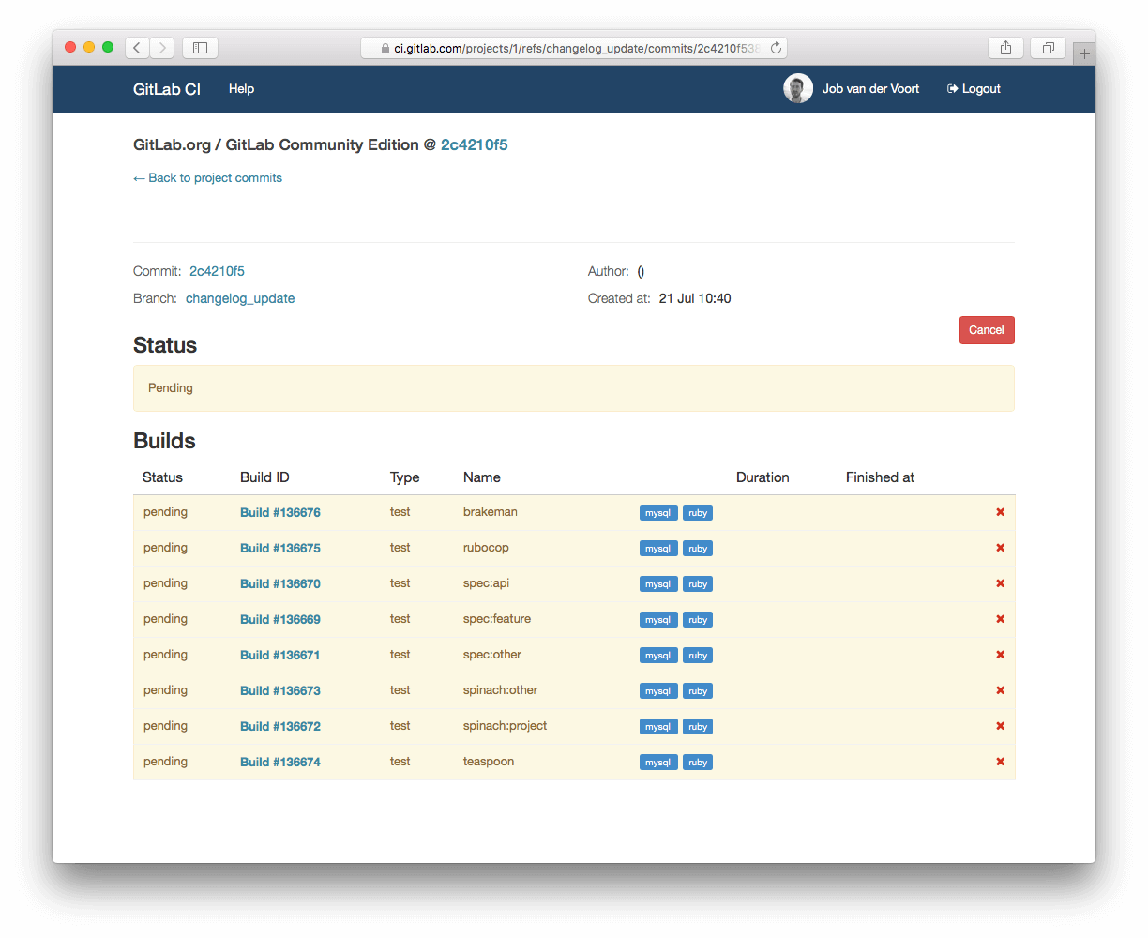Reload page using the refresh icon

point(776,48)
